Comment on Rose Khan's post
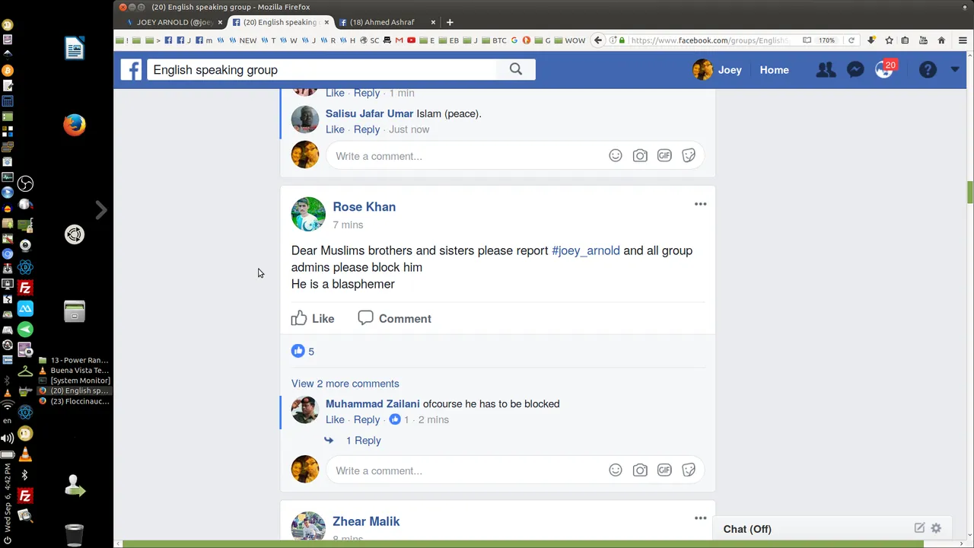This screenshot has width=974, height=548. click(x=394, y=318)
